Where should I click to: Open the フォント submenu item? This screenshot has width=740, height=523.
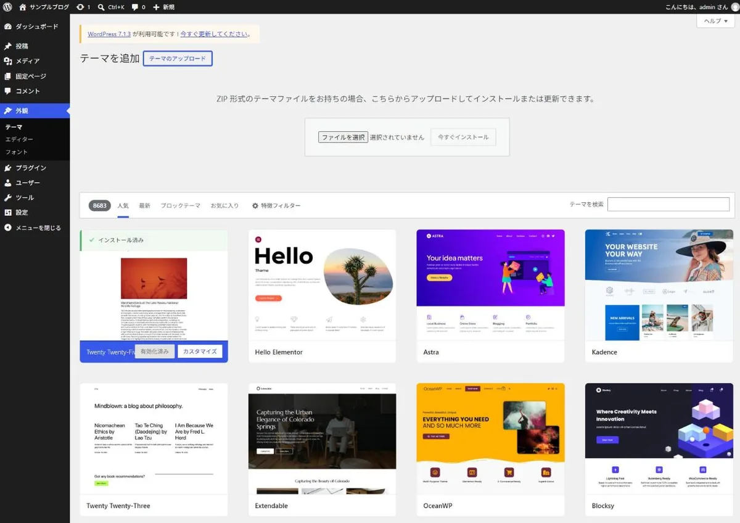click(16, 152)
